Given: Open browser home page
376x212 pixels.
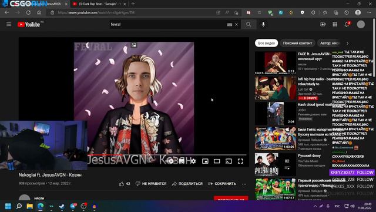Looking at the screenshot, I should (x=39, y=12).
